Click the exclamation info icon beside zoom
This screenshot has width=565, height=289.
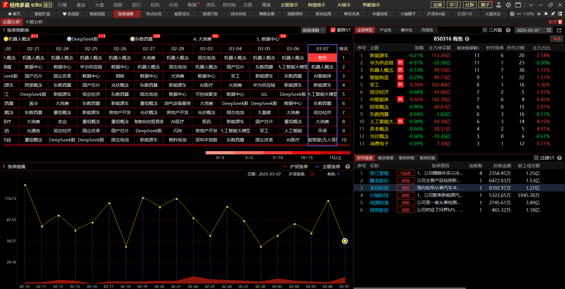pos(512,14)
